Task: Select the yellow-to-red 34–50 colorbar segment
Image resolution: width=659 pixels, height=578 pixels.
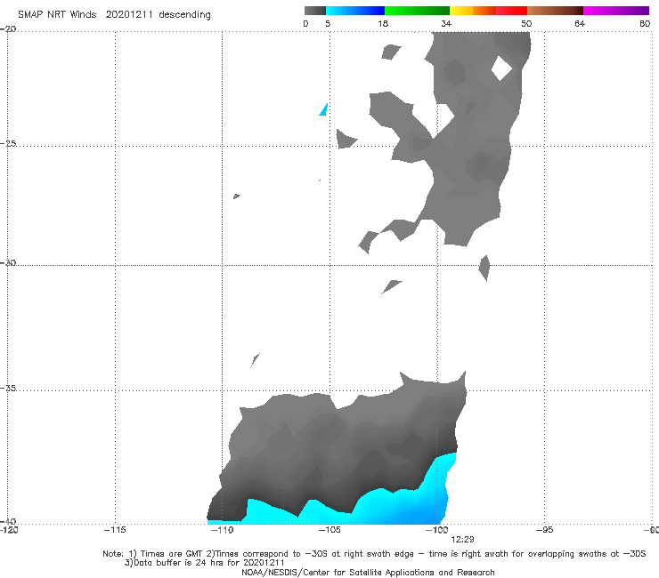Action: [488, 11]
